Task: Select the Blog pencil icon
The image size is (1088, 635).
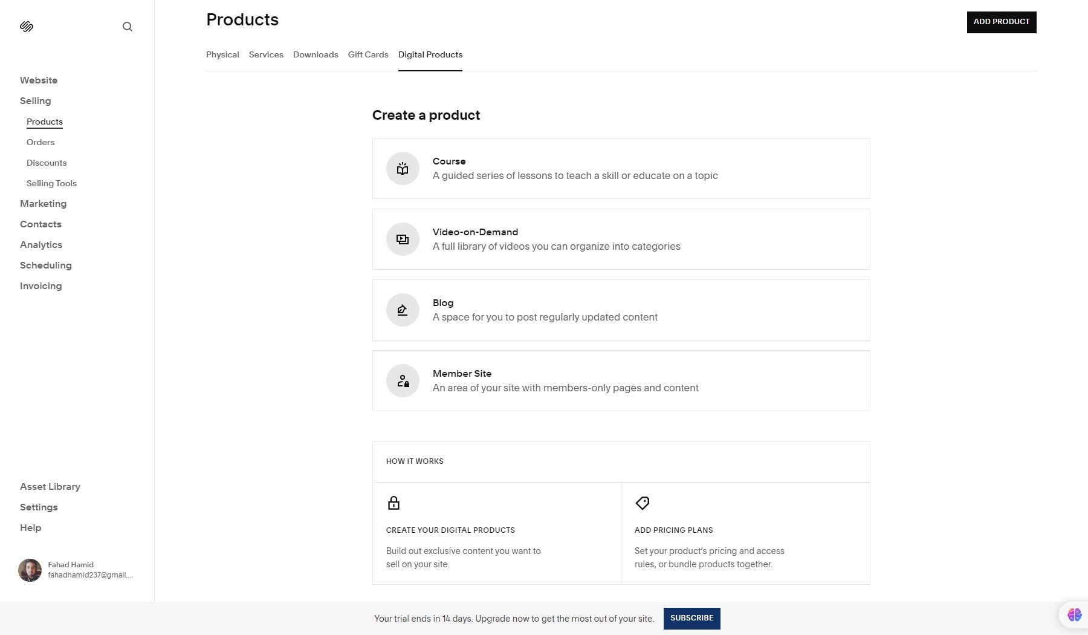Action: pos(403,310)
